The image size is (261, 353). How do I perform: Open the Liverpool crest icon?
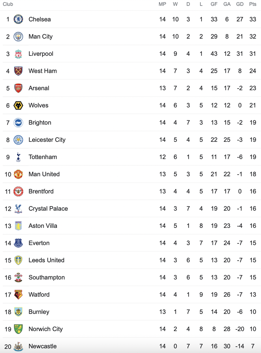click(18, 54)
